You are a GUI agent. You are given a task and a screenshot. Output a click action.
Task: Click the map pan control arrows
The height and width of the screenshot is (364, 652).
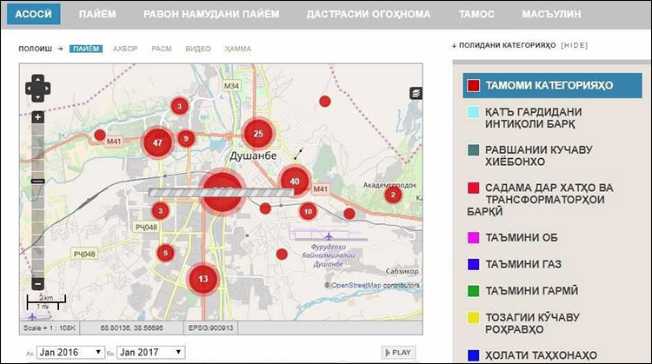coord(38,87)
